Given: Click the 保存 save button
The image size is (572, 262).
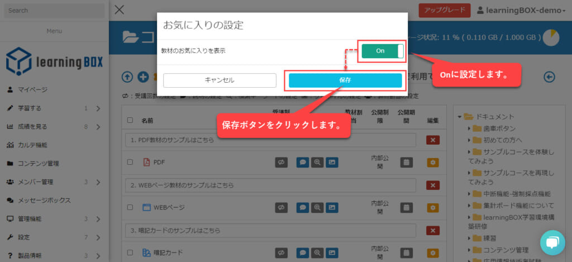Looking at the screenshot, I should [x=345, y=80].
